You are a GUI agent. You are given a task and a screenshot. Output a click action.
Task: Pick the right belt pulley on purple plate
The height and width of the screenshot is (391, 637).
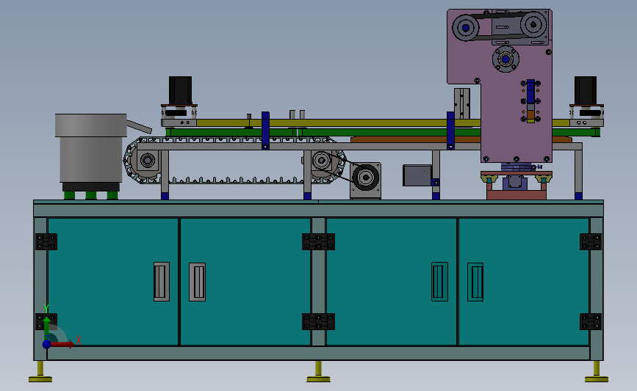[x=533, y=24]
